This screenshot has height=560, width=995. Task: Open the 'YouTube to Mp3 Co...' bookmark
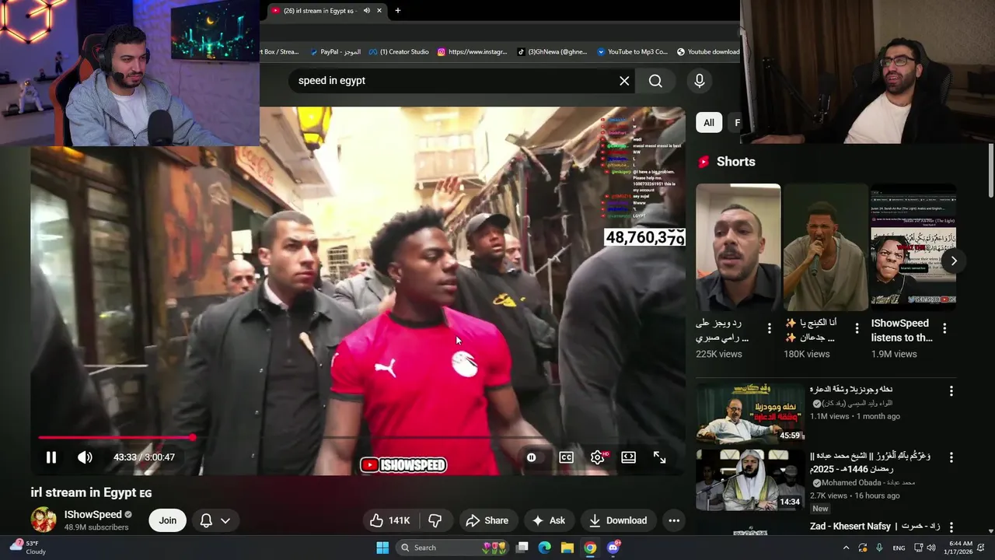click(632, 52)
